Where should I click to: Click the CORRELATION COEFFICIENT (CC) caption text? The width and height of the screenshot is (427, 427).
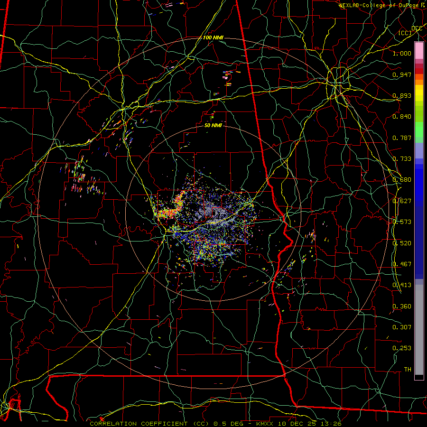click(x=149, y=424)
